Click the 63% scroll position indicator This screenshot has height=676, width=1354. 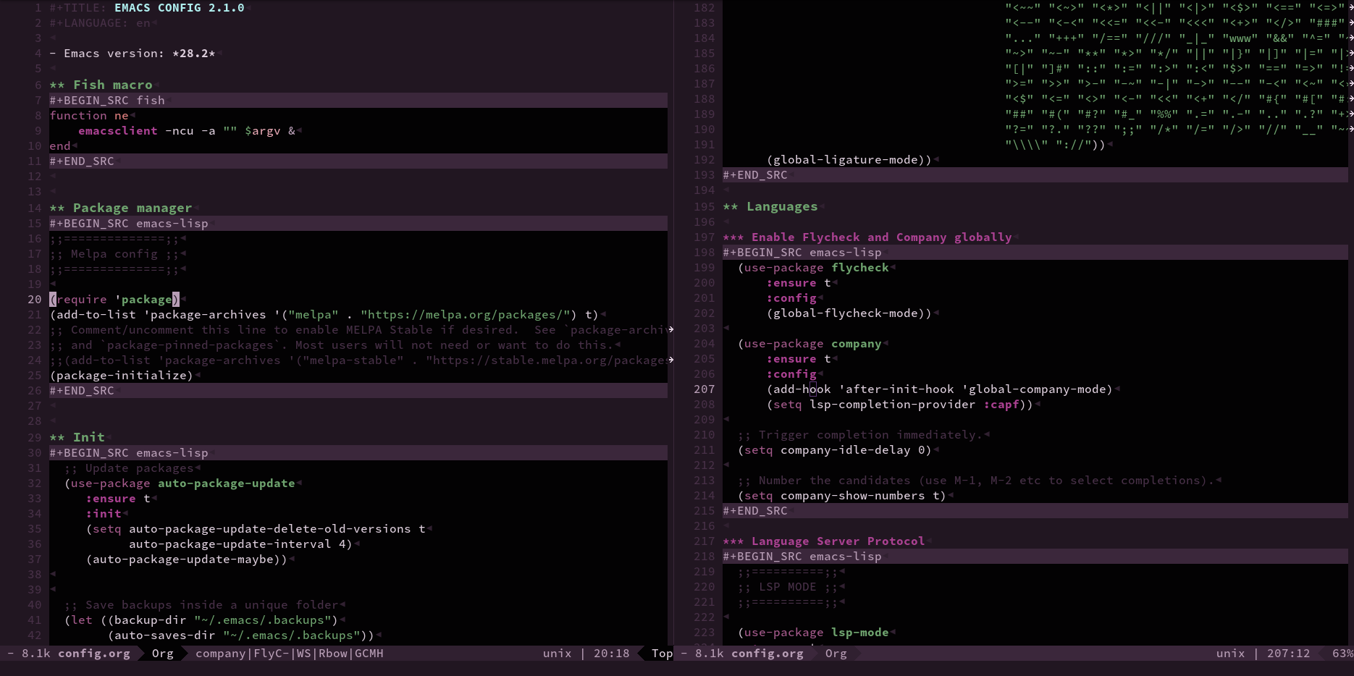tap(1342, 653)
